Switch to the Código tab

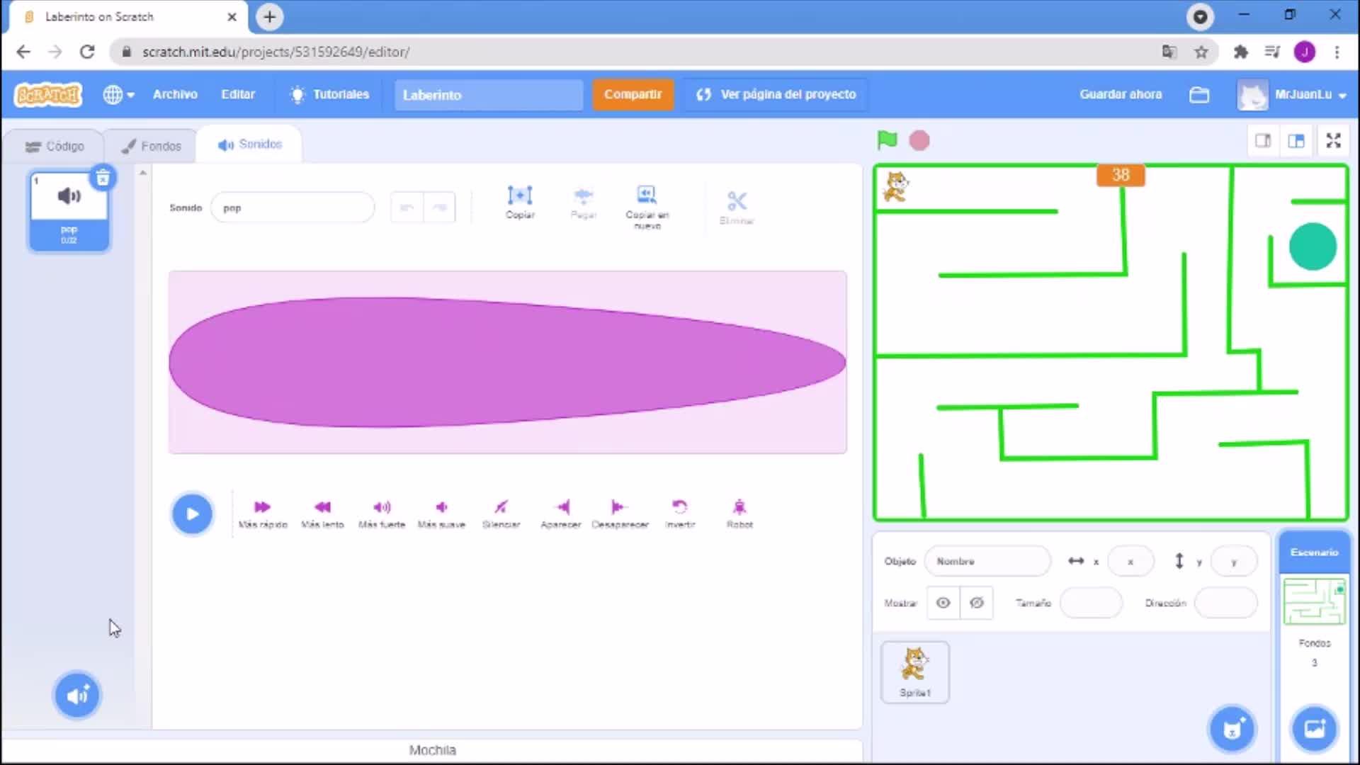click(55, 146)
